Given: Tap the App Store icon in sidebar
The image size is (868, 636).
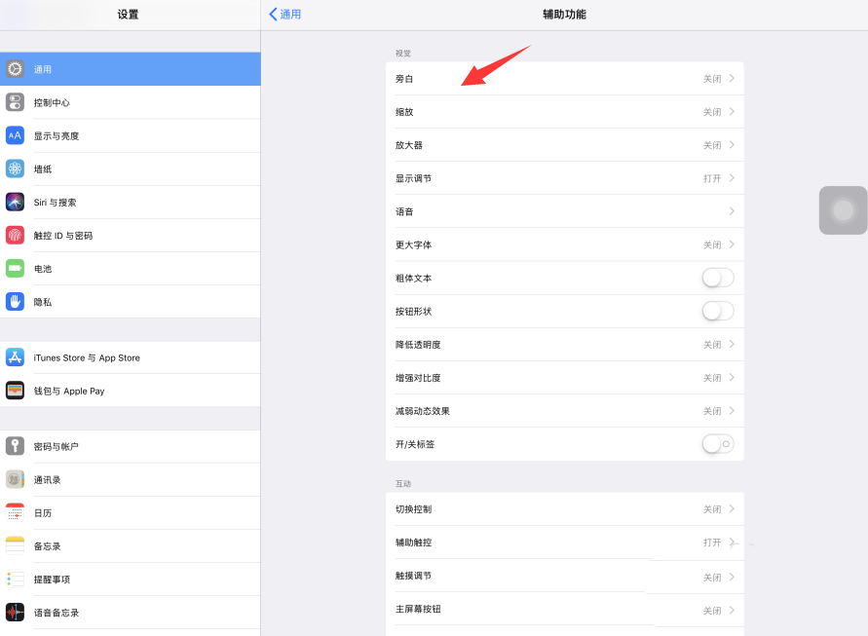Looking at the screenshot, I should click(x=15, y=357).
